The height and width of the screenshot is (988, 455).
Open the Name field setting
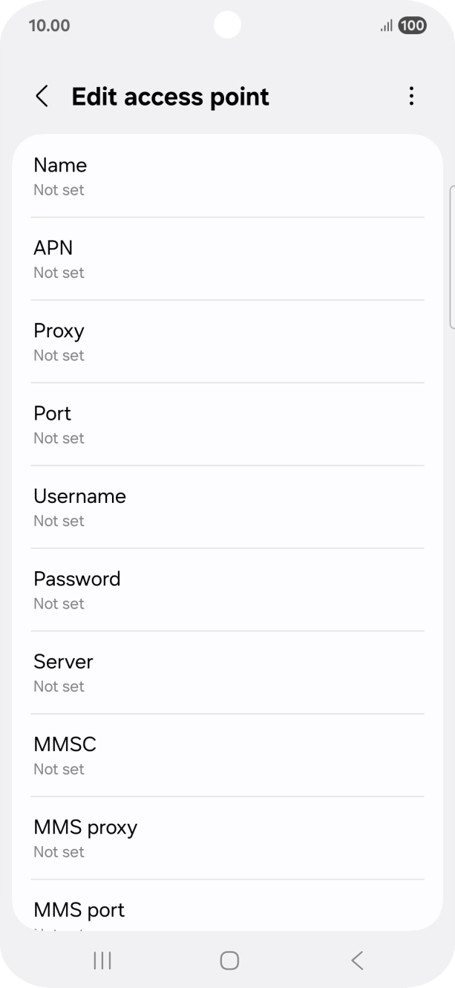coord(227,176)
